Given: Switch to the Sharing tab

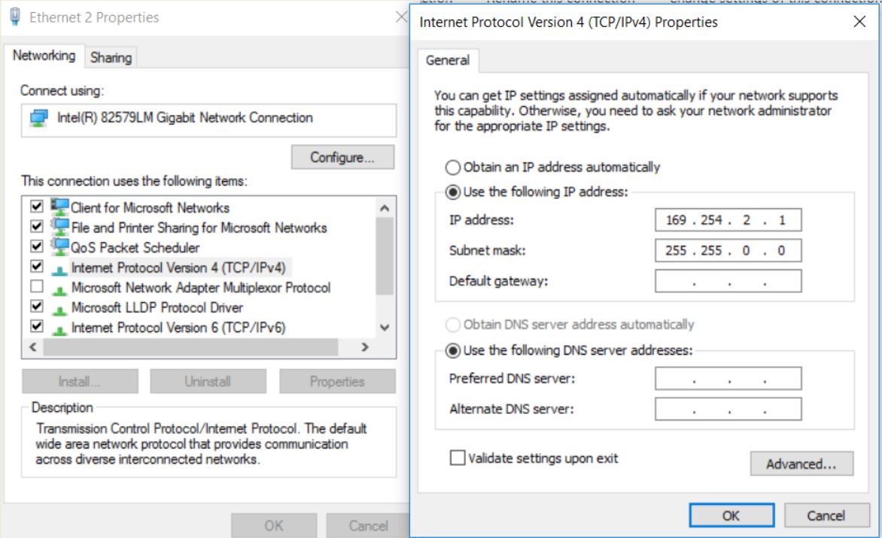Looking at the screenshot, I should (x=111, y=57).
